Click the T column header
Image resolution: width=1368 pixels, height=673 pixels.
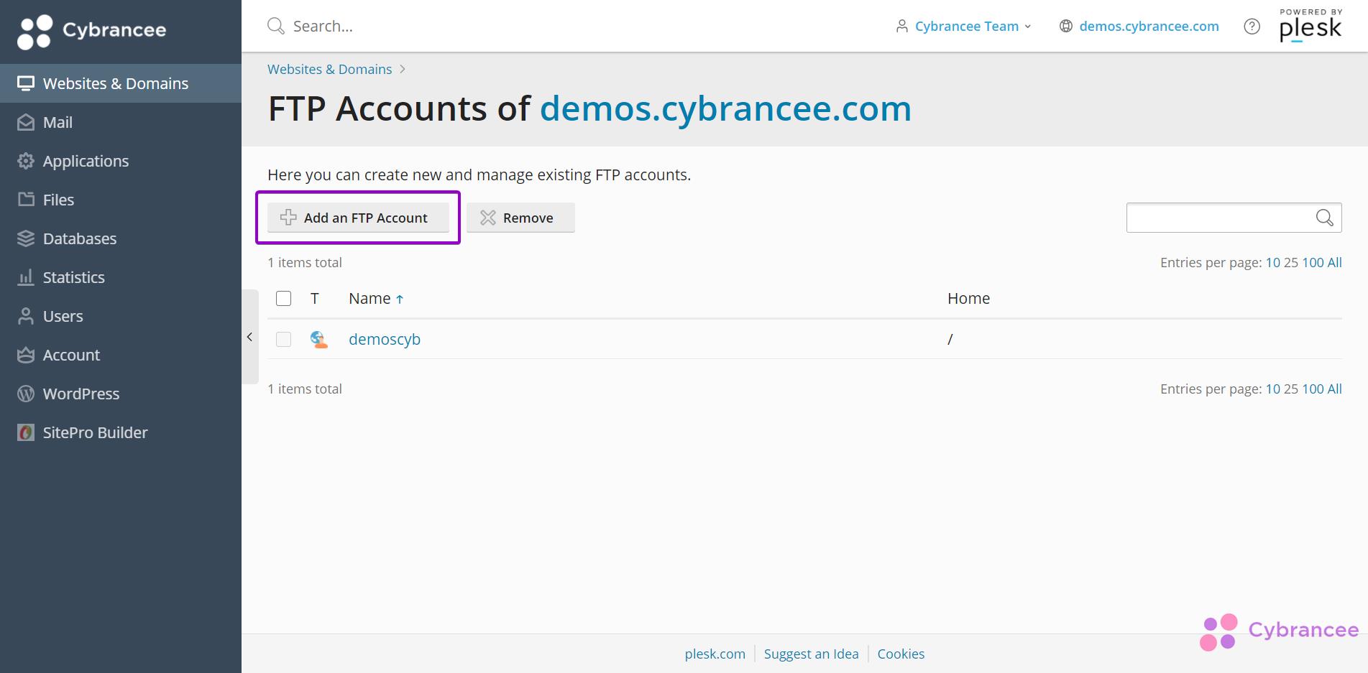click(314, 298)
